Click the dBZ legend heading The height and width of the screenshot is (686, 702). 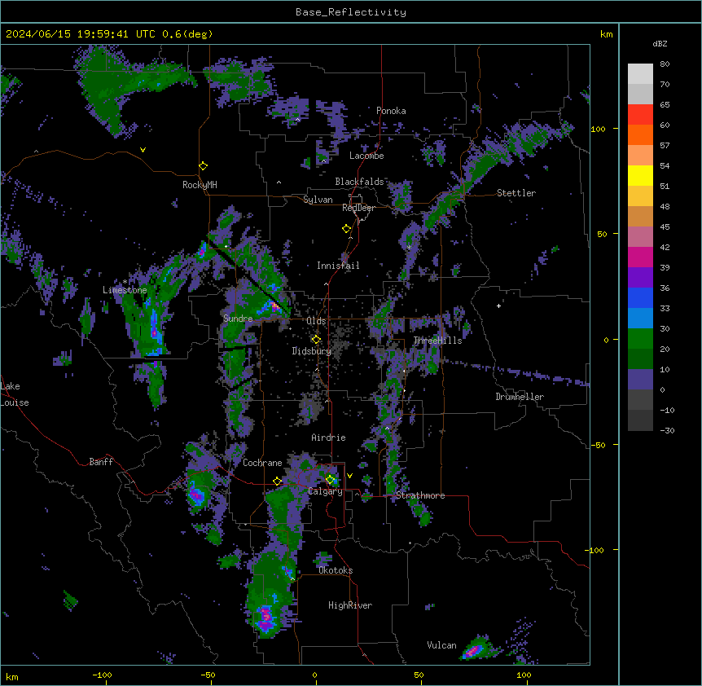(x=660, y=43)
